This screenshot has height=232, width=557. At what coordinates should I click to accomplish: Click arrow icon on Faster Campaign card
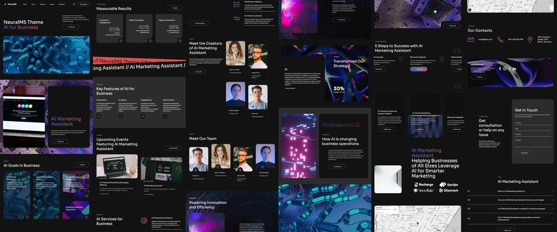[149, 41]
